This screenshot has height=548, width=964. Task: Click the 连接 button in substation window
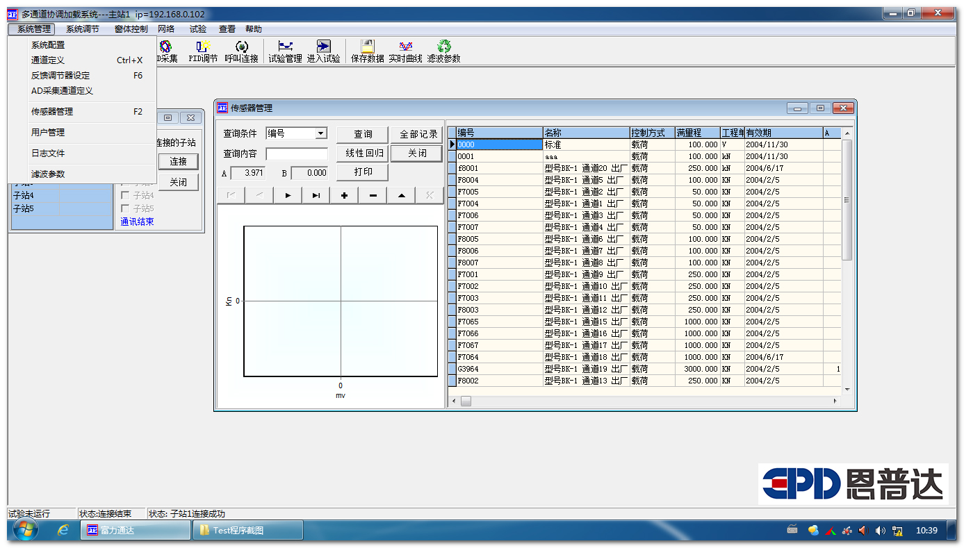[179, 161]
